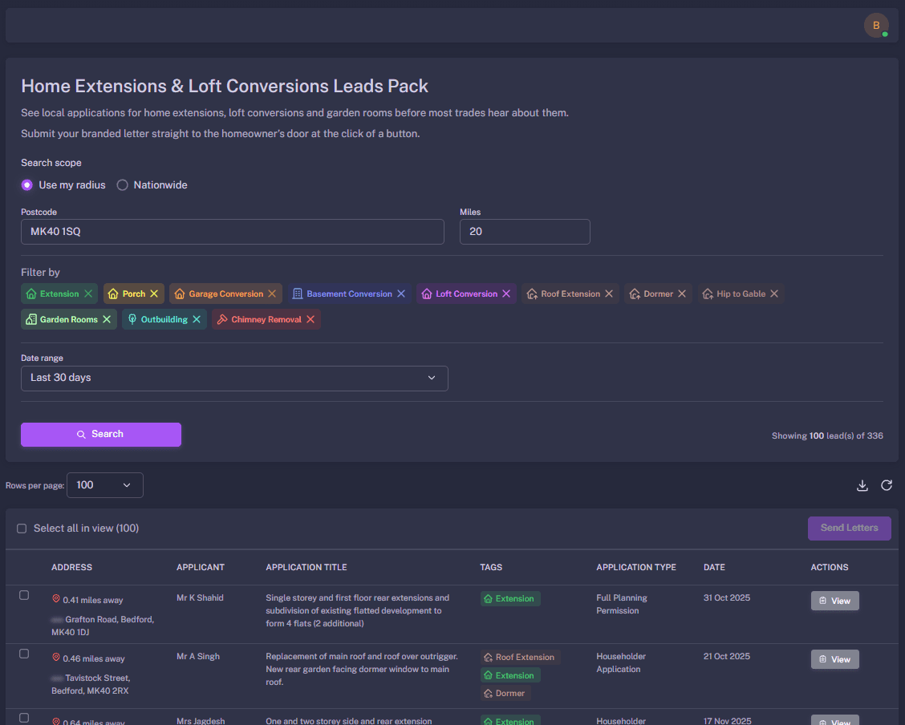Viewport: 905px width, 725px height.
Task: Click the Send Letters button
Action: (x=849, y=528)
